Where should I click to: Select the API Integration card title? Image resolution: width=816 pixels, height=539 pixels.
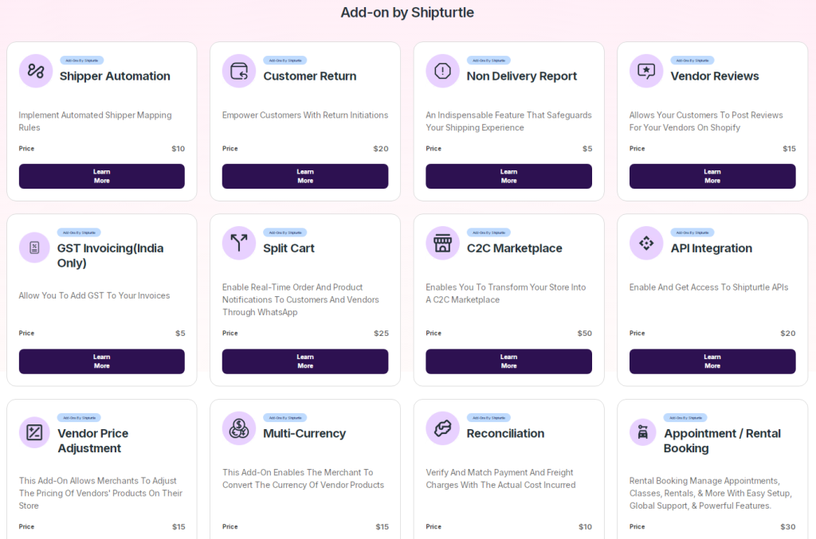(x=711, y=248)
